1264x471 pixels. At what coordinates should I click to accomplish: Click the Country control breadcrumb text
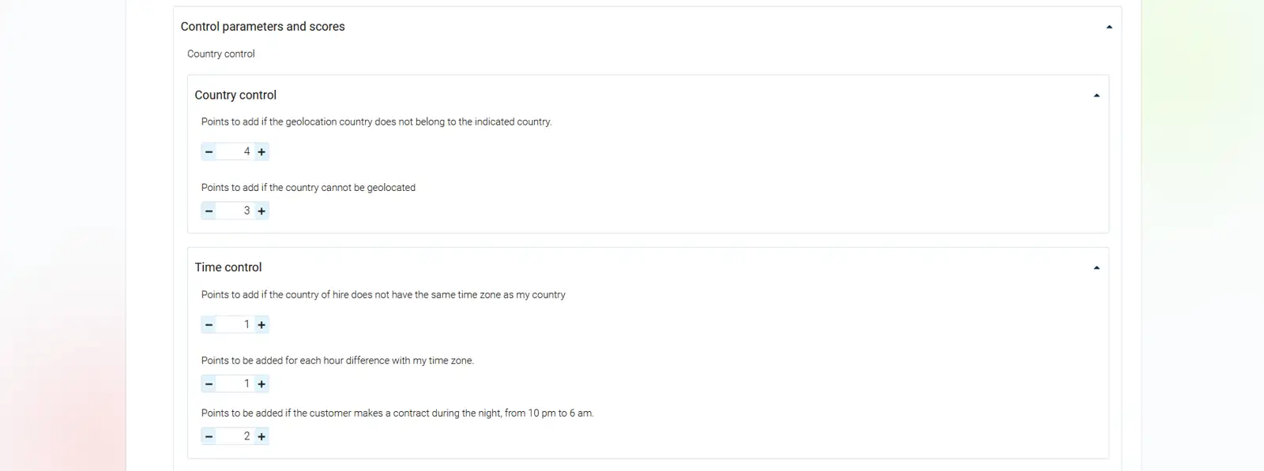(x=221, y=54)
